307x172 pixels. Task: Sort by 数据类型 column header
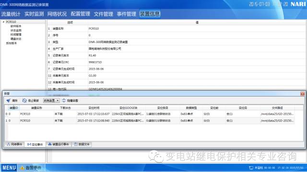(191, 108)
